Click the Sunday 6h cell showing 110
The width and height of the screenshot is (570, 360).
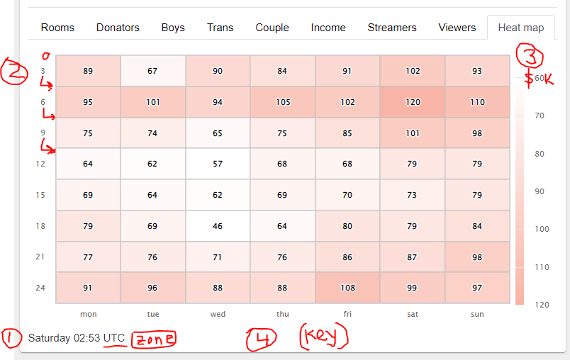coord(477,102)
